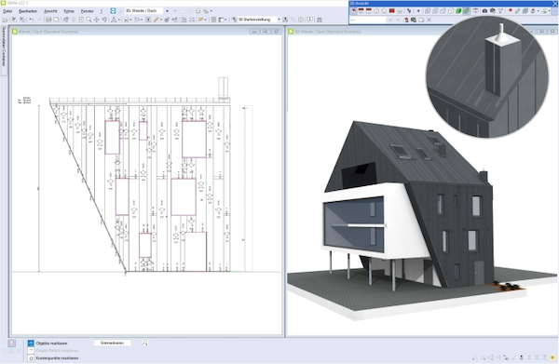Click the red house icon in 3D-Ansicht second row

point(406,20)
